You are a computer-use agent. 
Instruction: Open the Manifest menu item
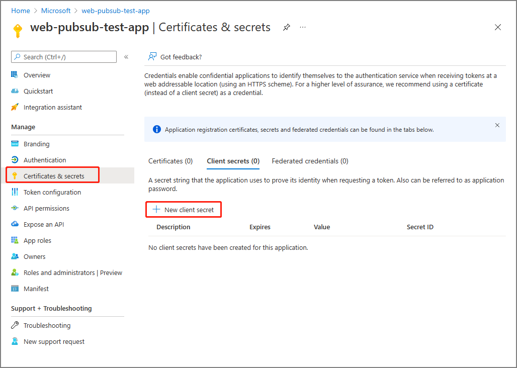(x=36, y=289)
